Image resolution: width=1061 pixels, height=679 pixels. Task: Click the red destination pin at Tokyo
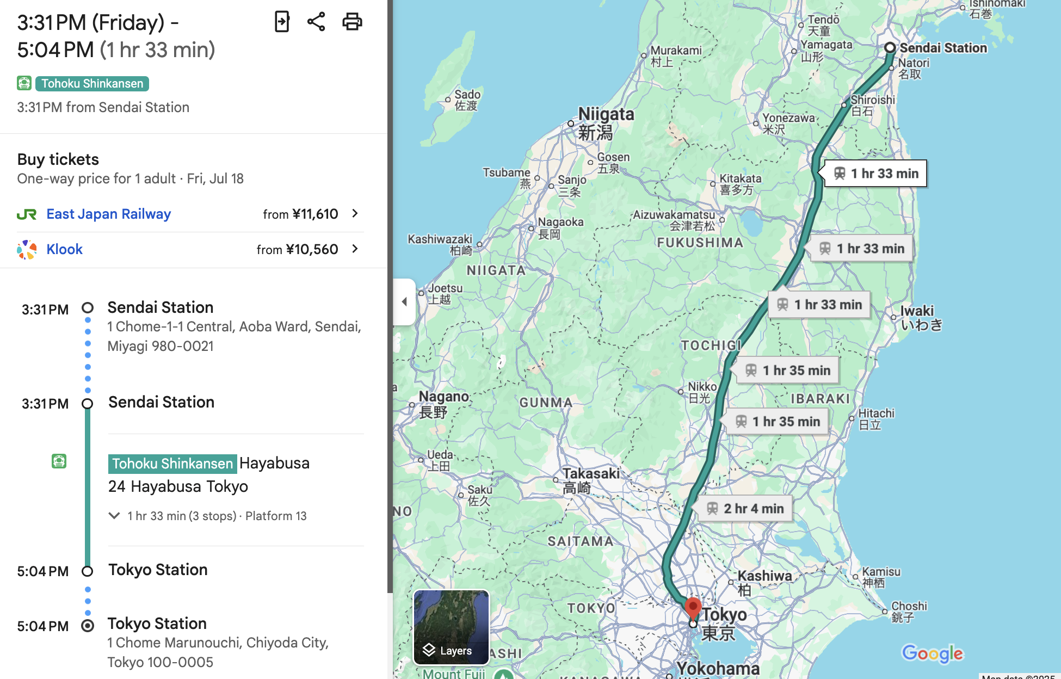[693, 608]
